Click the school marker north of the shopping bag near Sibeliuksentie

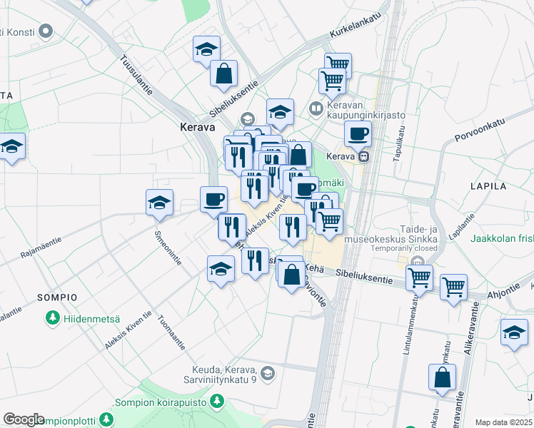206,51
